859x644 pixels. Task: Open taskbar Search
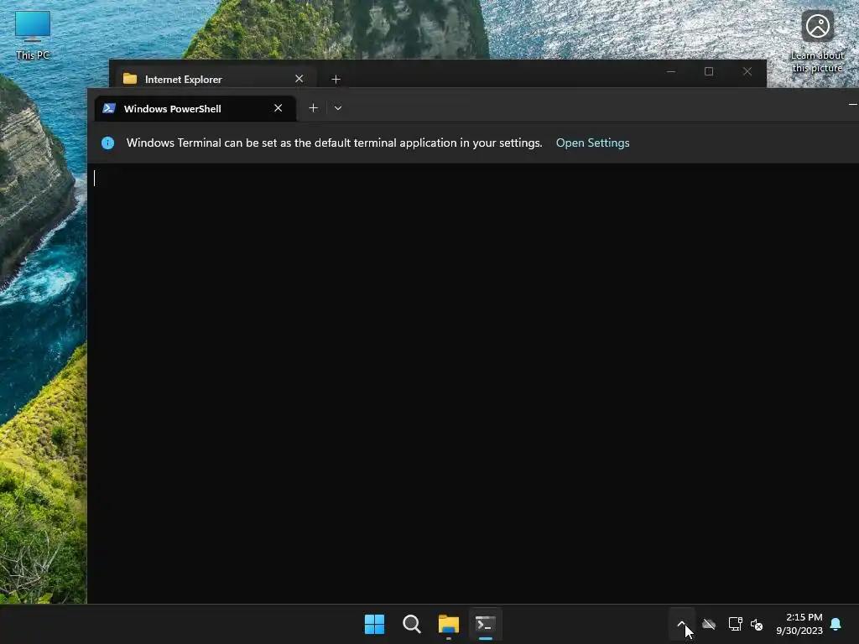click(x=411, y=624)
